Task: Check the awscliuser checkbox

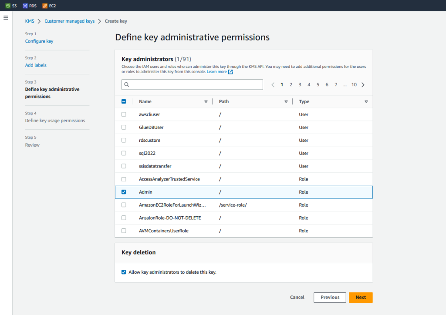Action: click(124, 114)
